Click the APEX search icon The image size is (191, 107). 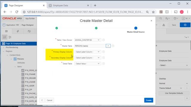[x=161, y=18]
